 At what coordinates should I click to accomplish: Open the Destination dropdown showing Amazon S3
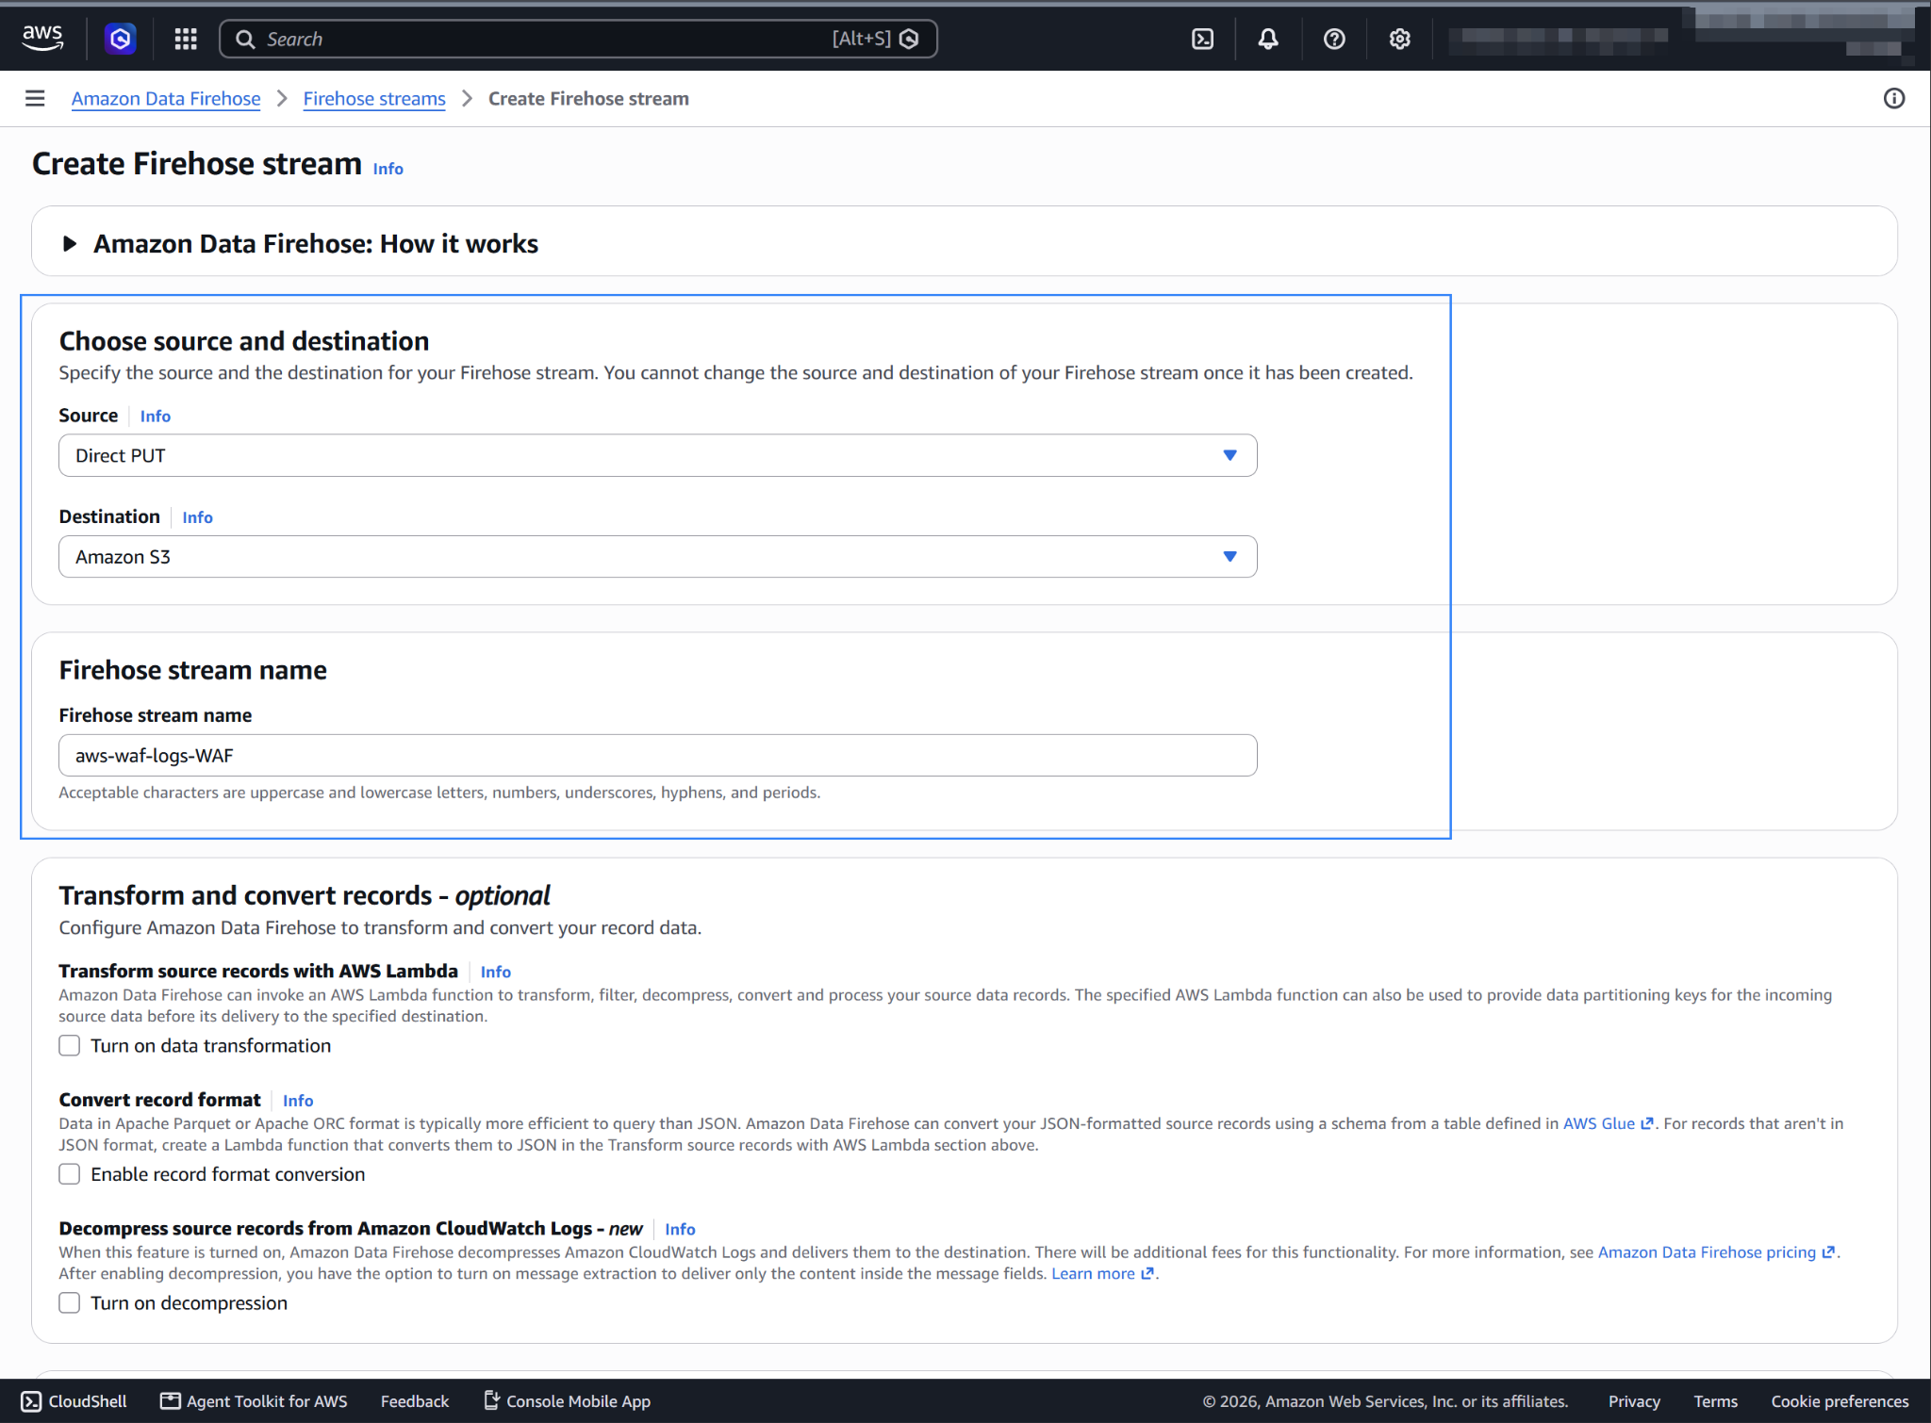657,556
